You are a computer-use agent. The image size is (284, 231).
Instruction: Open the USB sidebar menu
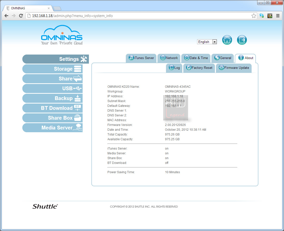click(52, 88)
